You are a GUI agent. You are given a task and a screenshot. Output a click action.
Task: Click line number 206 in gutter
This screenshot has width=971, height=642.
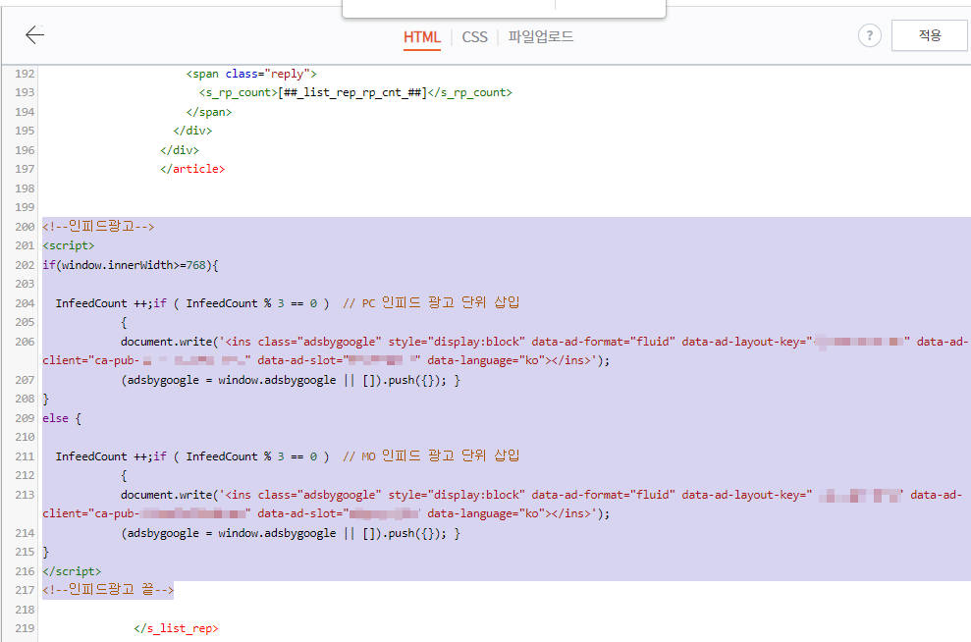pos(25,342)
